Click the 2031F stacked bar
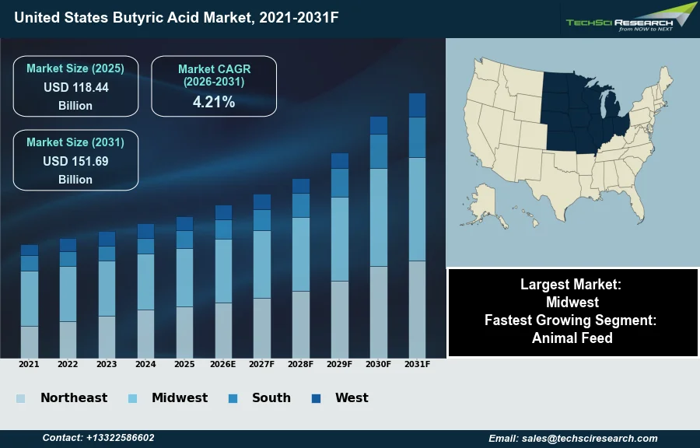The image size is (700, 448). click(x=418, y=226)
